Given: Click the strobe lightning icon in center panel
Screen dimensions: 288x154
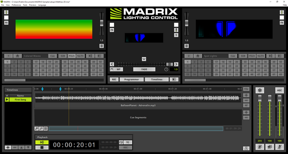Looking at the screenshot, I should tap(176, 35).
